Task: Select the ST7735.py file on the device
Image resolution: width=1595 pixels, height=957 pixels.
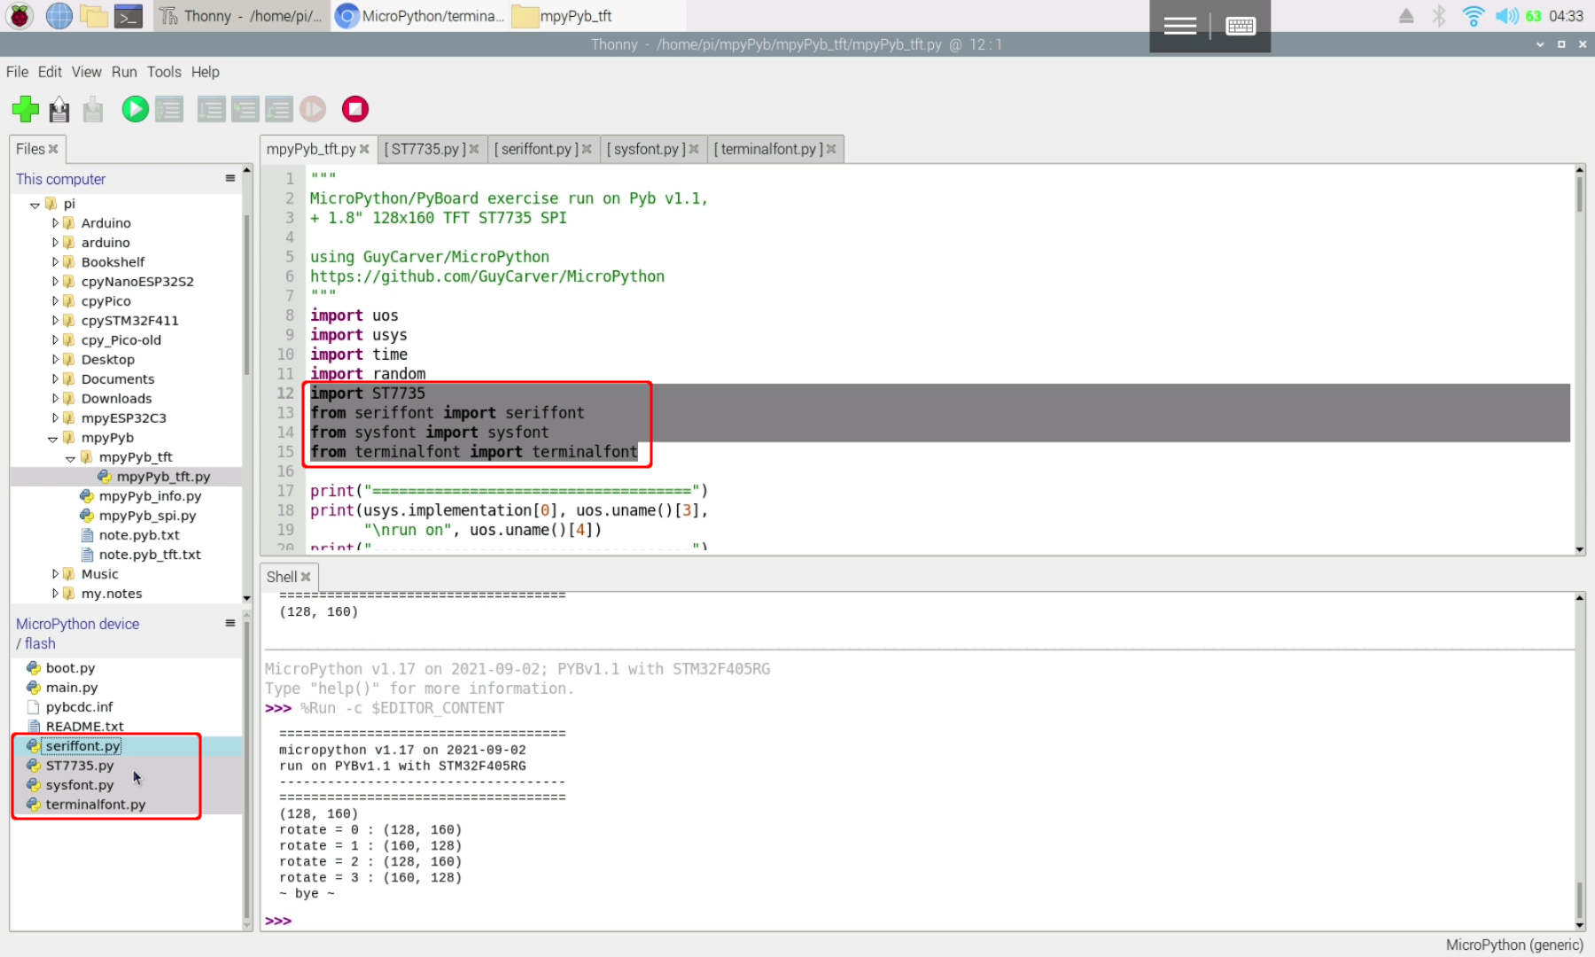Action: [80, 765]
